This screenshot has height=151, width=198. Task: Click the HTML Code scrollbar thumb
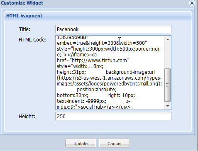click(168, 85)
